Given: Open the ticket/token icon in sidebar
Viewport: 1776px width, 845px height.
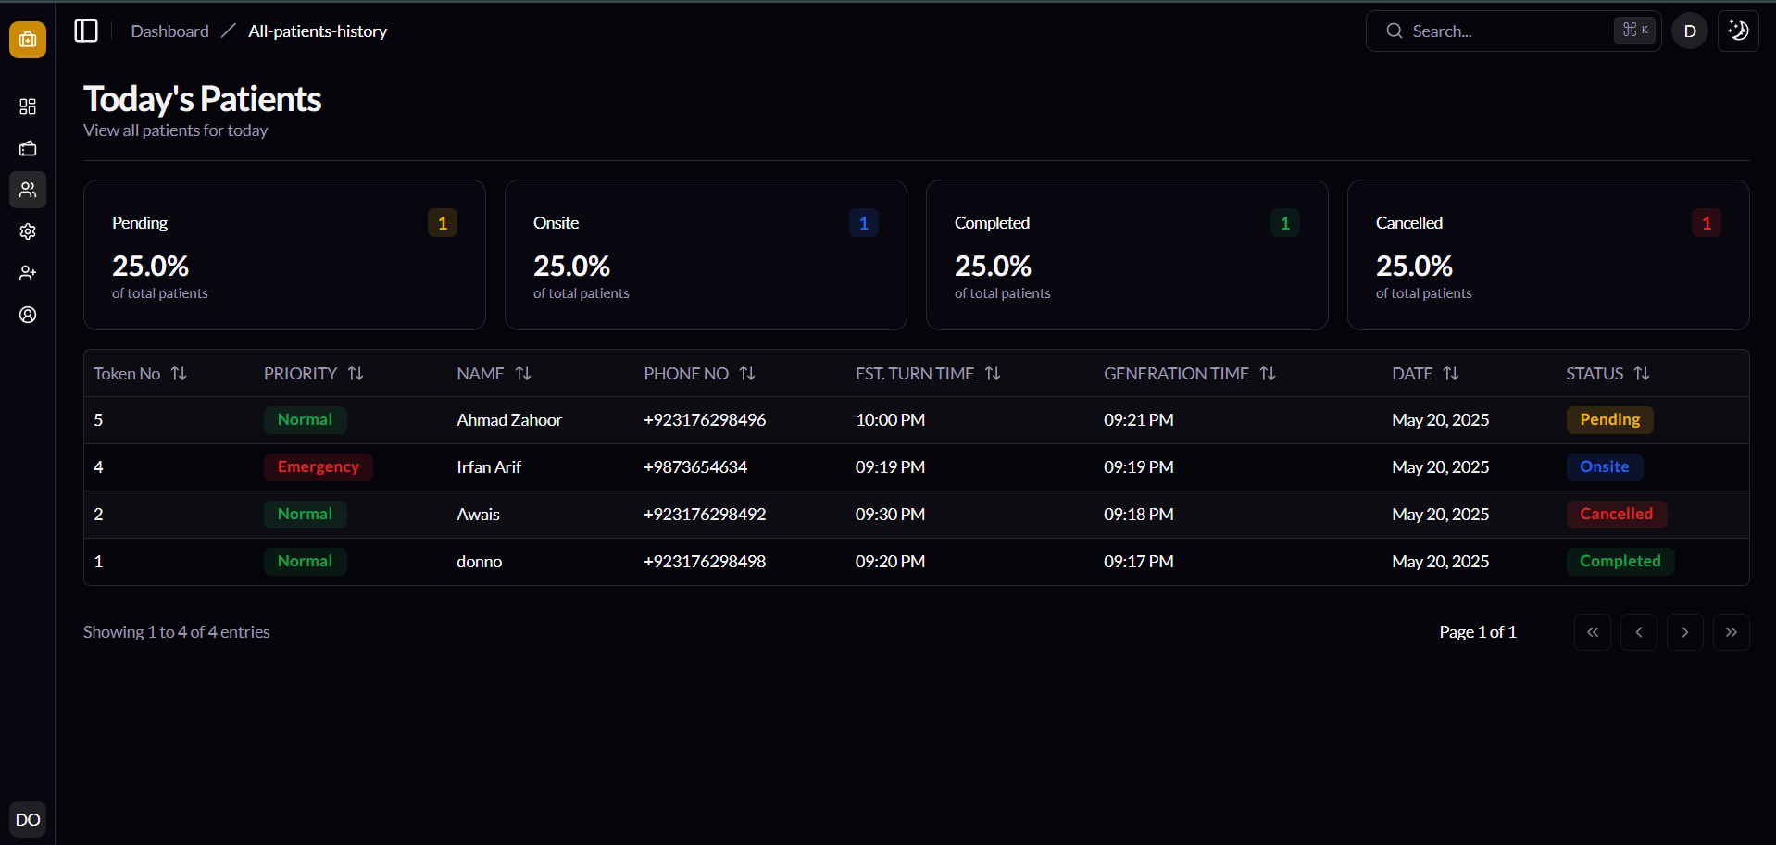Looking at the screenshot, I should [28, 148].
